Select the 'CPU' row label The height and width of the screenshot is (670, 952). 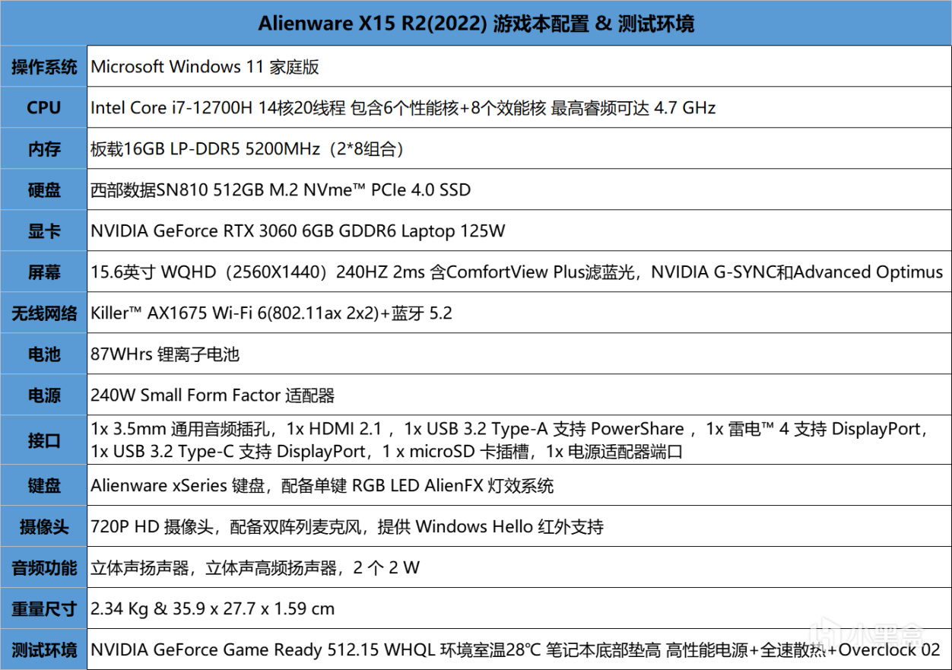tap(43, 108)
